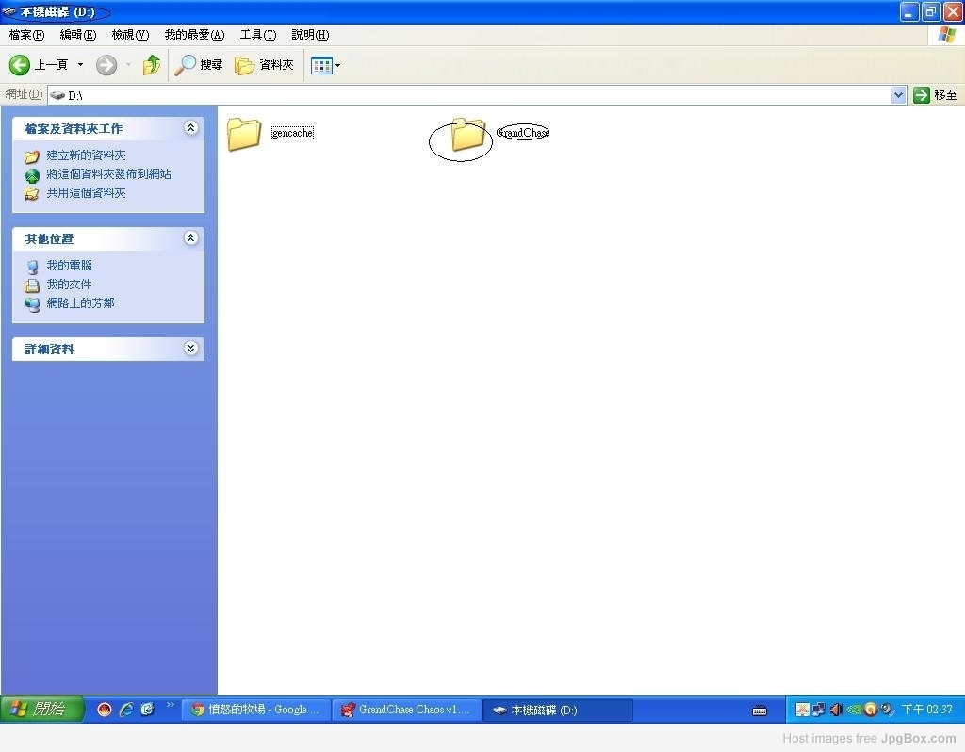Image resolution: width=965 pixels, height=752 pixels.
Task: Select the GrandChase folder icon
Action: (x=467, y=135)
